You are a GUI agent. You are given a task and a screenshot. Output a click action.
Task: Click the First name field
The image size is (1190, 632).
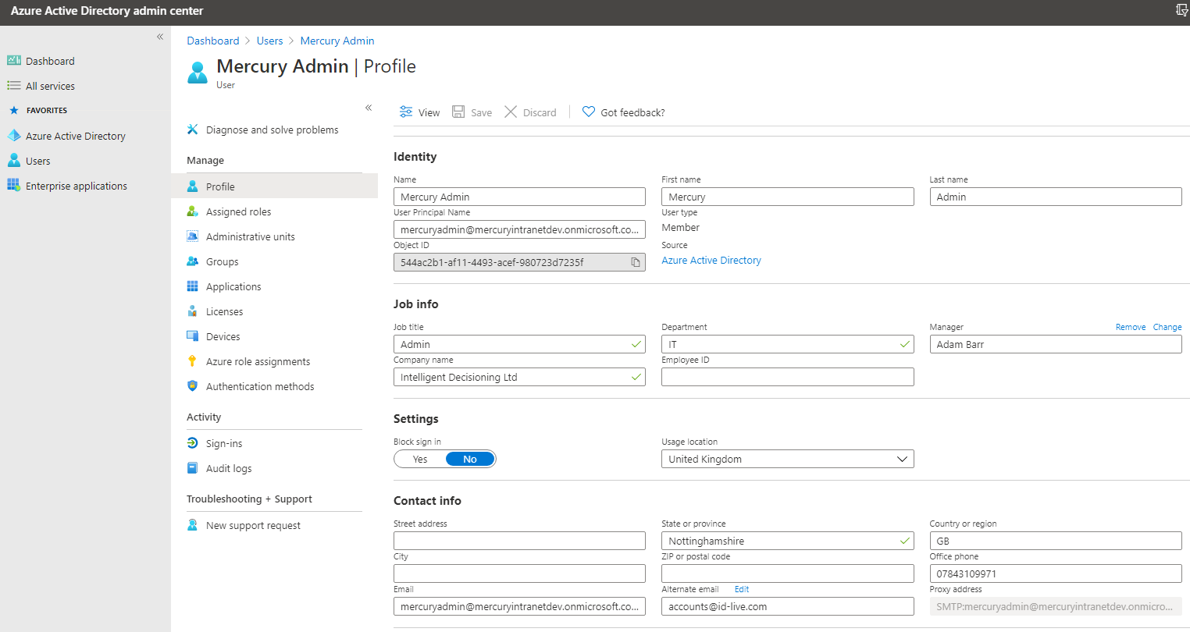[787, 197]
